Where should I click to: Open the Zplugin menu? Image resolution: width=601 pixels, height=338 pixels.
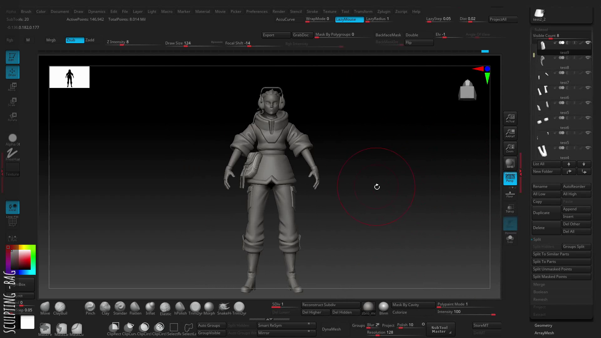[384, 11]
